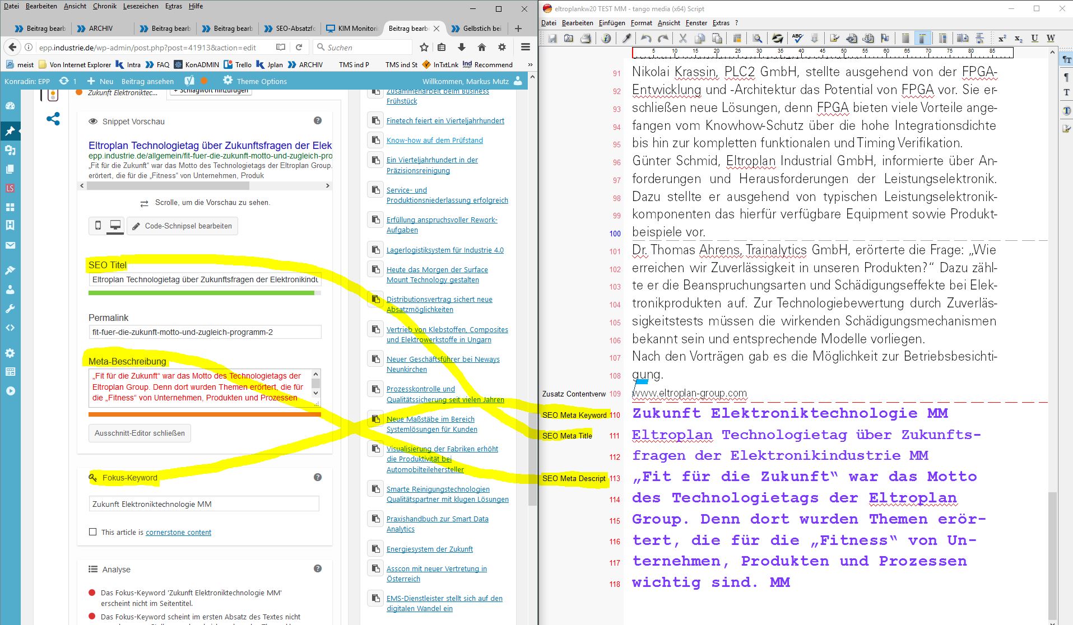Image resolution: width=1073 pixels, height=625 pixels.
Task: Switch snippet preview to mobile view
Action: click(98, 226)
